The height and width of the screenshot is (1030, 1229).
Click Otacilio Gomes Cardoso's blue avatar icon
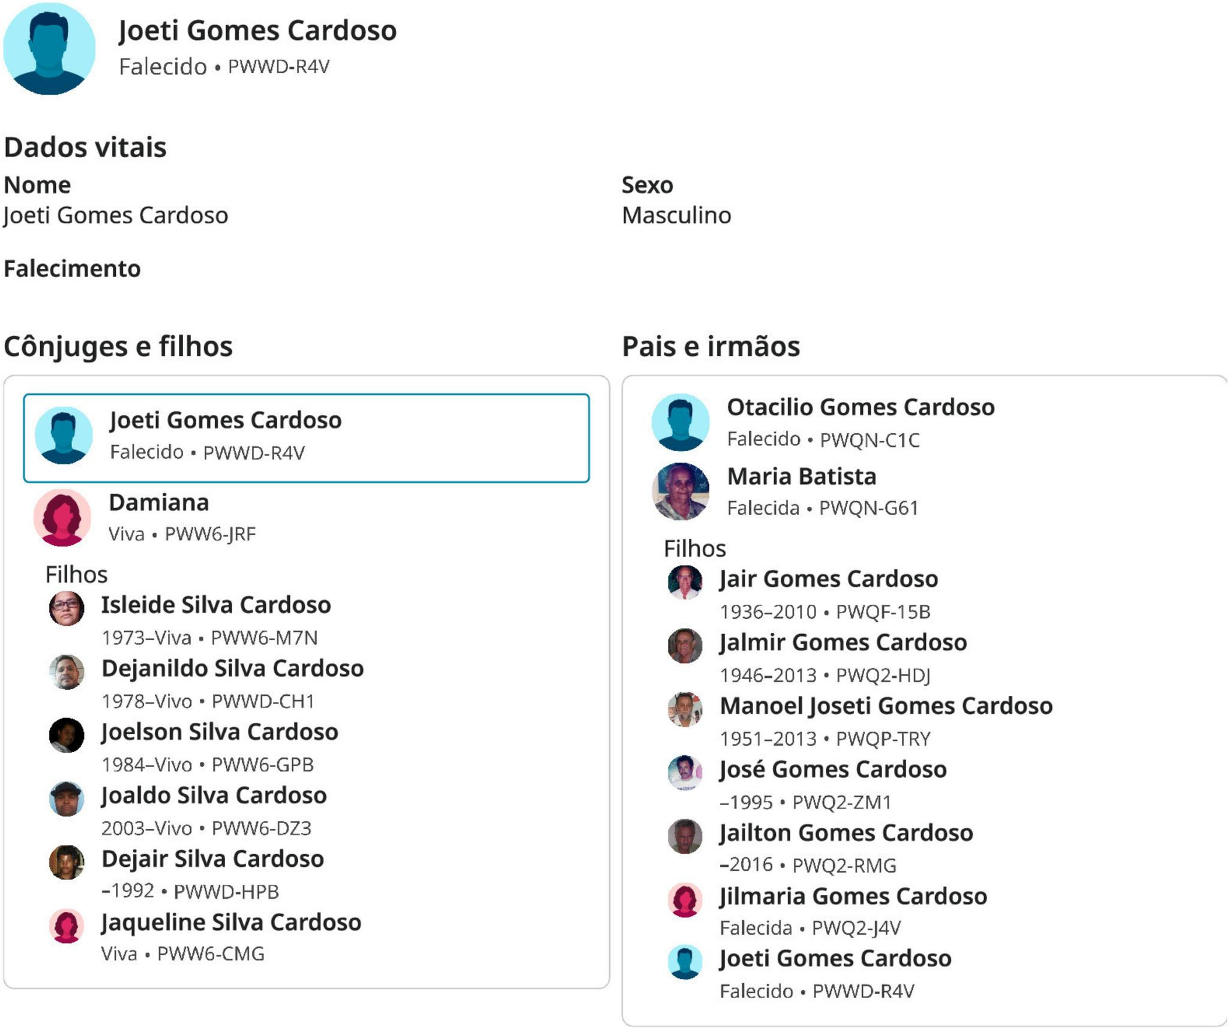tap(680, 422)
